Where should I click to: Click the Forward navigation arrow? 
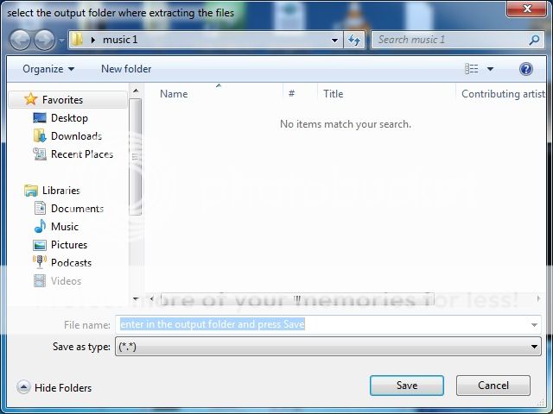(x=44, y=40)
